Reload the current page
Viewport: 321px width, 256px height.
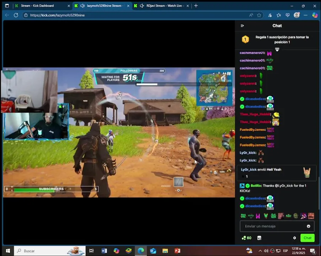16,15
